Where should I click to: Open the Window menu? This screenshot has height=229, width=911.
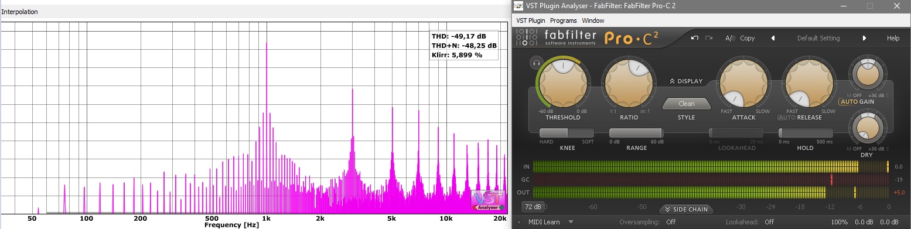tap(593, 20)
